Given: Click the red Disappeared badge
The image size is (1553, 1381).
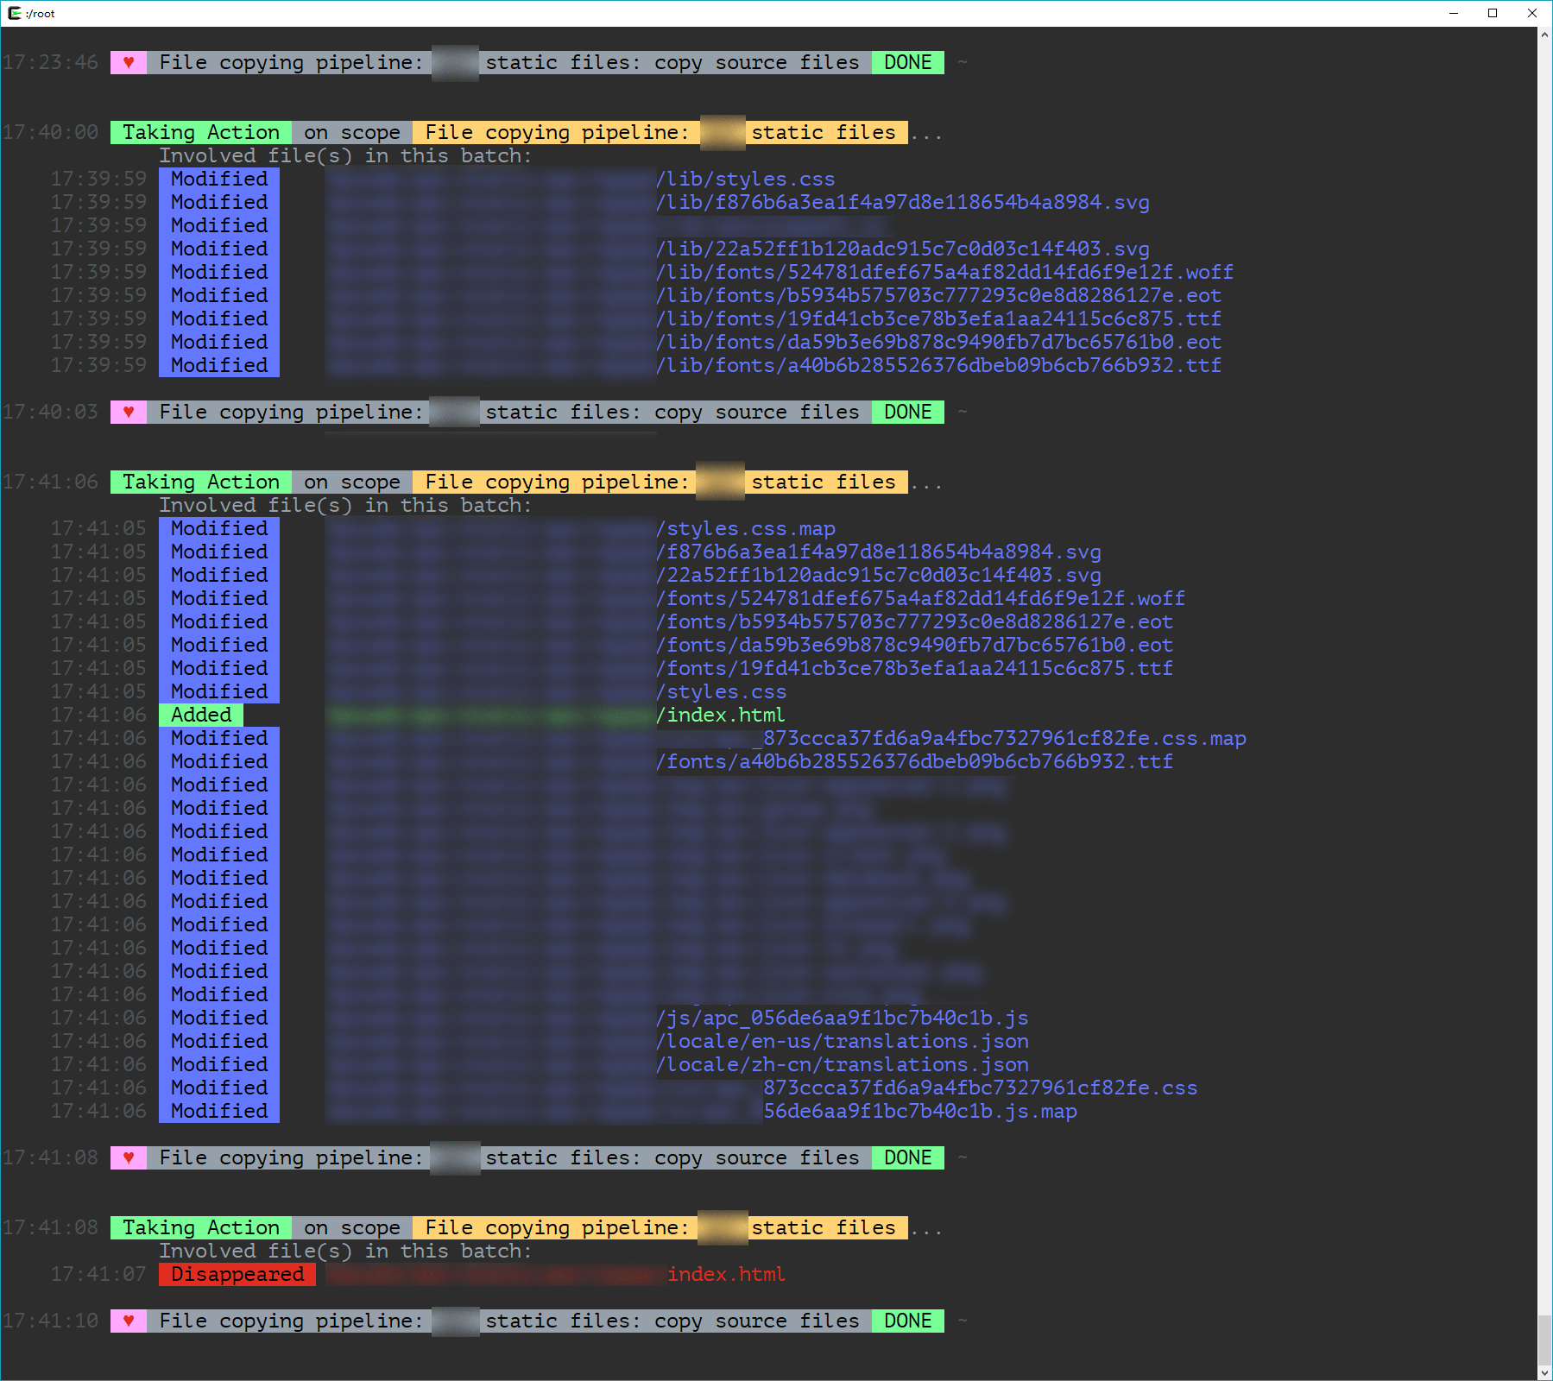Looking at the screenshot, I should point(237,1274).
